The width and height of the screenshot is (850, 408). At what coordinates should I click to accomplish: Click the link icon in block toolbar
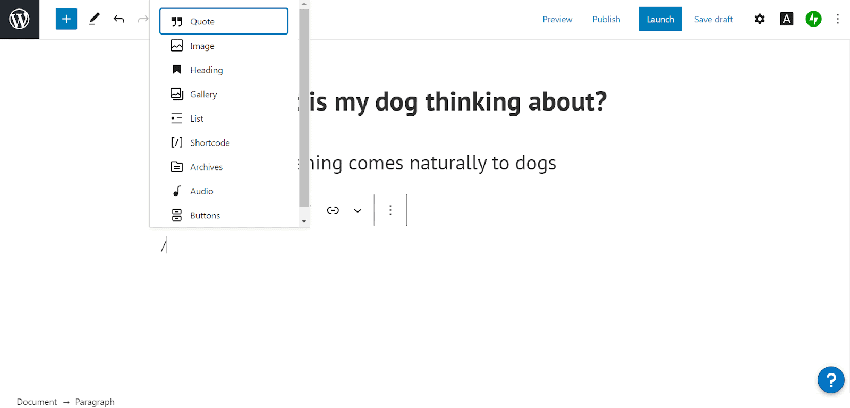pyautogui.click(x=333, y=210)
